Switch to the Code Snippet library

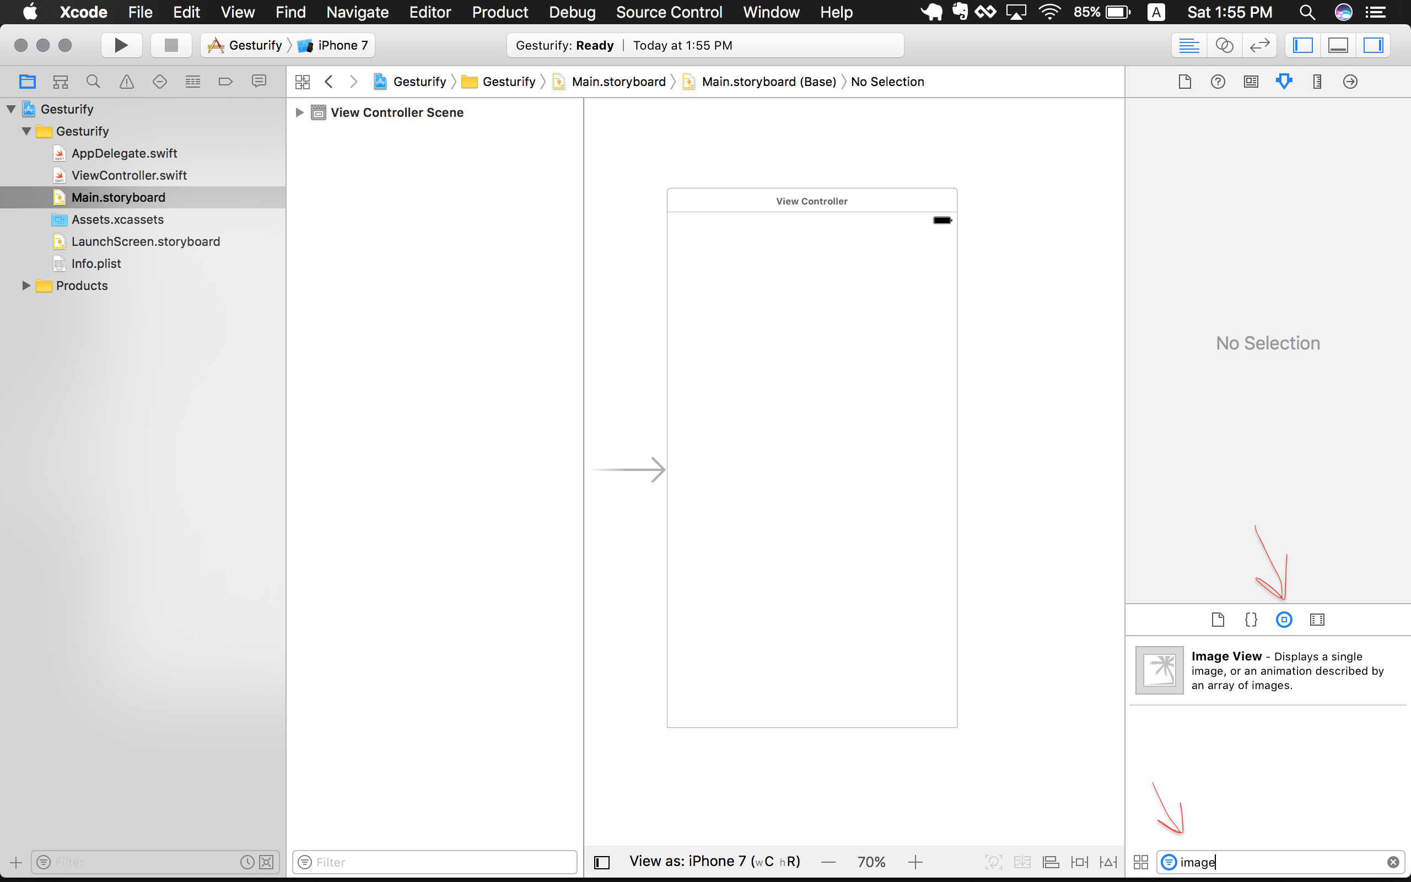pyautogui.click(x=1251, y=620)
